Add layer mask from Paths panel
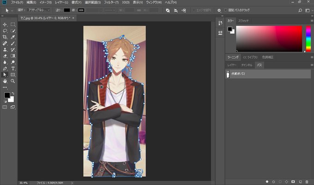Viewport: 314px width, 185px height. coord(293,182)
